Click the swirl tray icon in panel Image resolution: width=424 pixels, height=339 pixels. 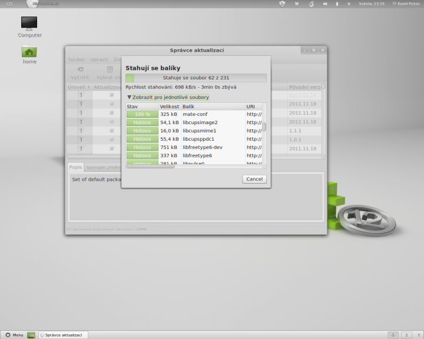tap(312, 4)
